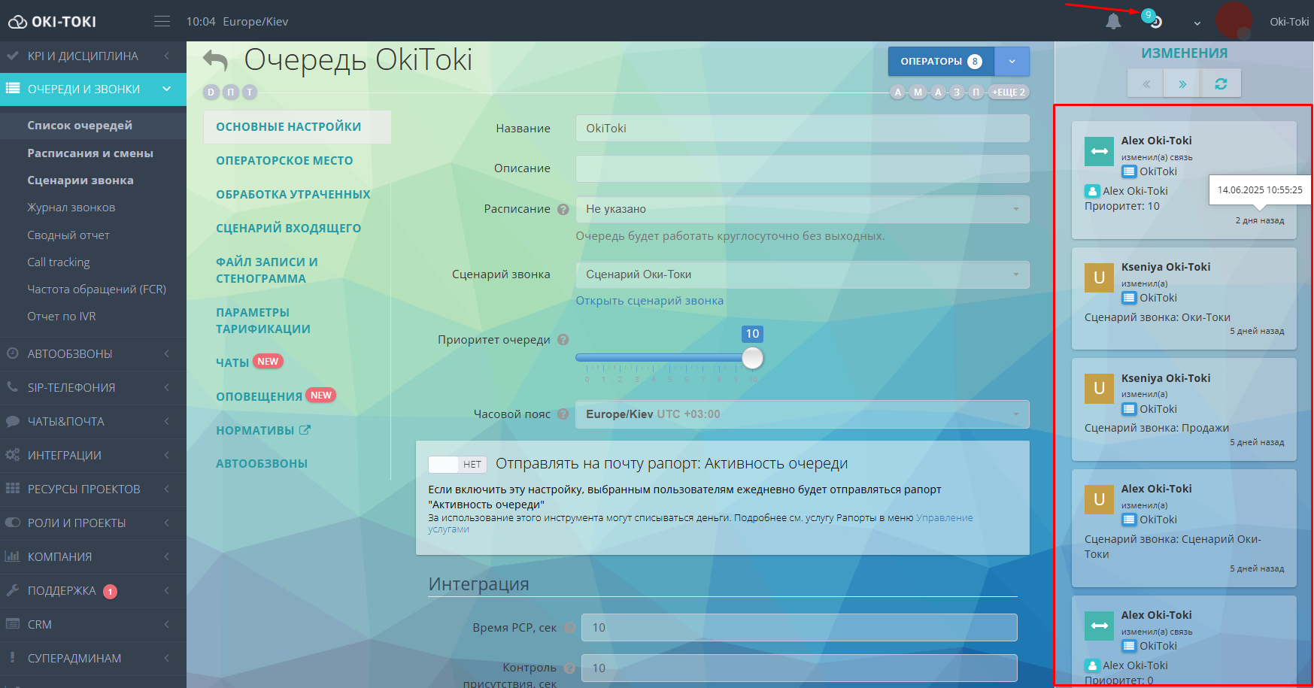Expand the Ресурсы проектов section
This screenshot has height=688, width=1314.
click(x=93, y=489)
